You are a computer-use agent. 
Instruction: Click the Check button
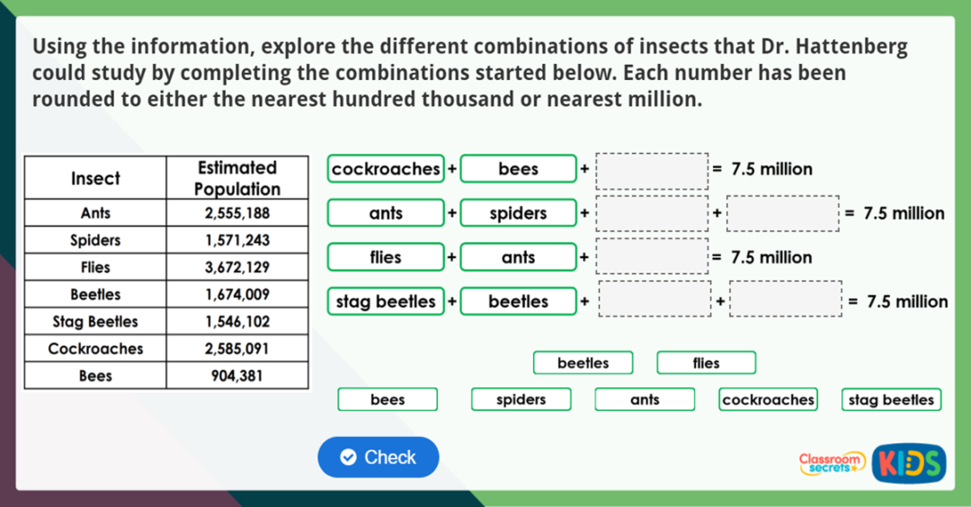[379, 458]
